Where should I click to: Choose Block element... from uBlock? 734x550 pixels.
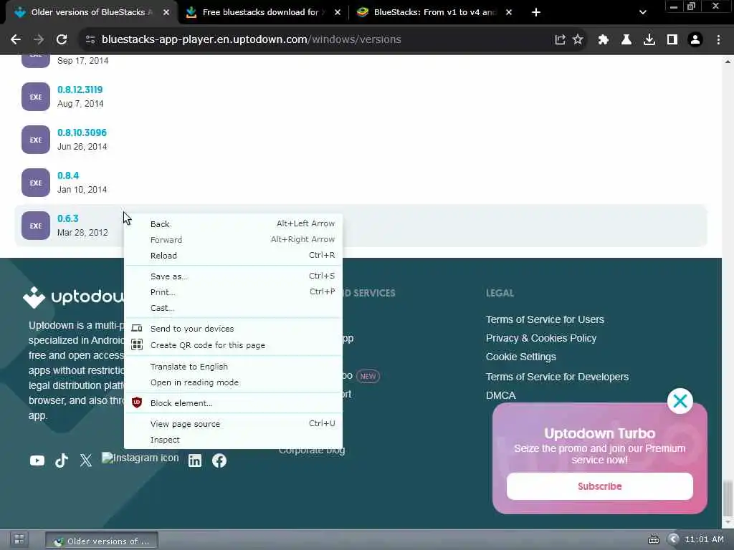233,403
